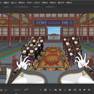Open the 窗口(W) menu
This screenshot has width=94, height=94.
tap(61, 3)
